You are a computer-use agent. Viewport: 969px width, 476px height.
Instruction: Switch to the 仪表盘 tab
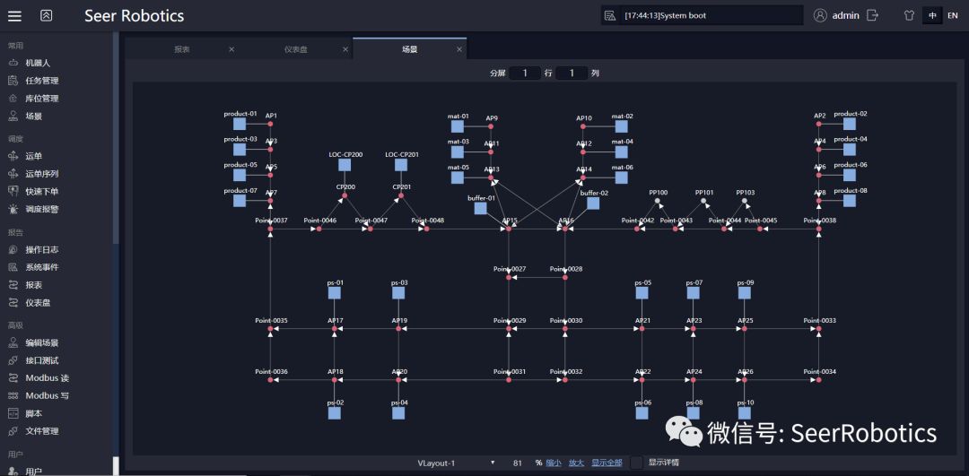coord(296,49)
